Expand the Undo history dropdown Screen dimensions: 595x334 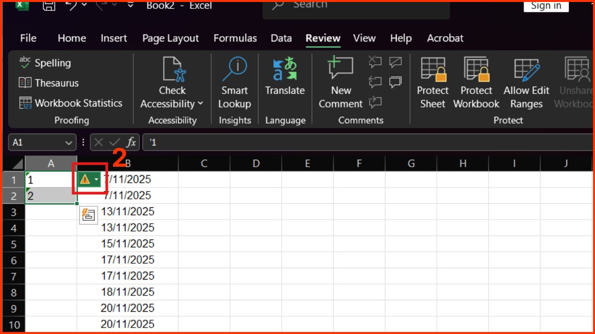click(83, 6)
